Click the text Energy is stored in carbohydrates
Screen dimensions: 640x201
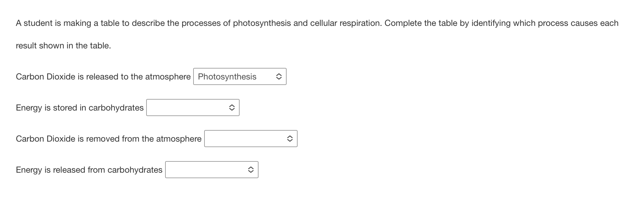pyautogui.click(x=80, y=108)
